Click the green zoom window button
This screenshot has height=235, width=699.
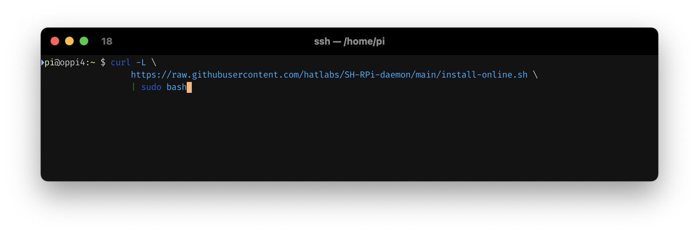(84, 41)
